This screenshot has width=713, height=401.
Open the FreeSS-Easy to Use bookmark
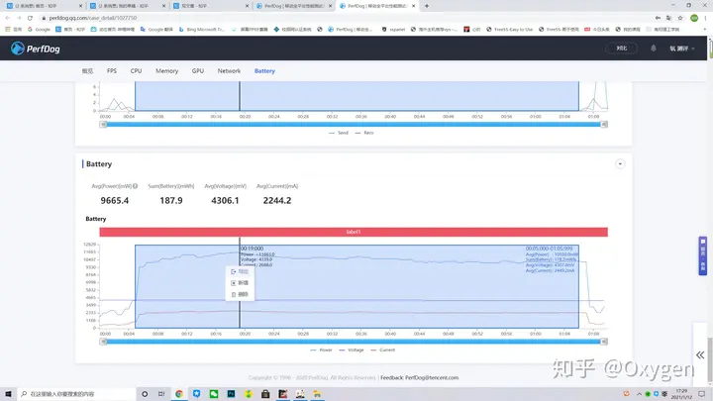[x=509, y=29]
